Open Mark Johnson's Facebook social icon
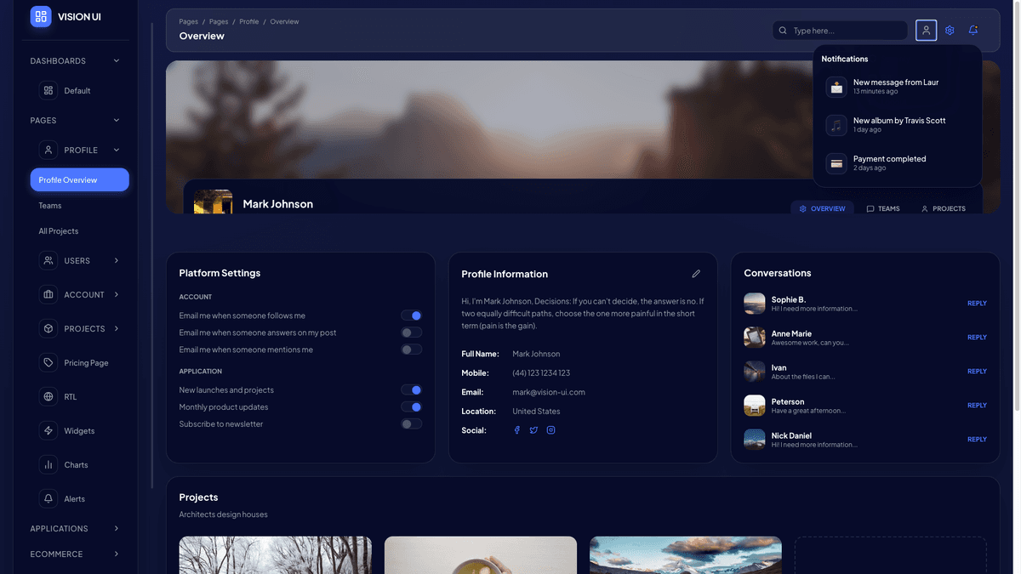The width and height of the screenshot is (1021, 574). point(516,430)
